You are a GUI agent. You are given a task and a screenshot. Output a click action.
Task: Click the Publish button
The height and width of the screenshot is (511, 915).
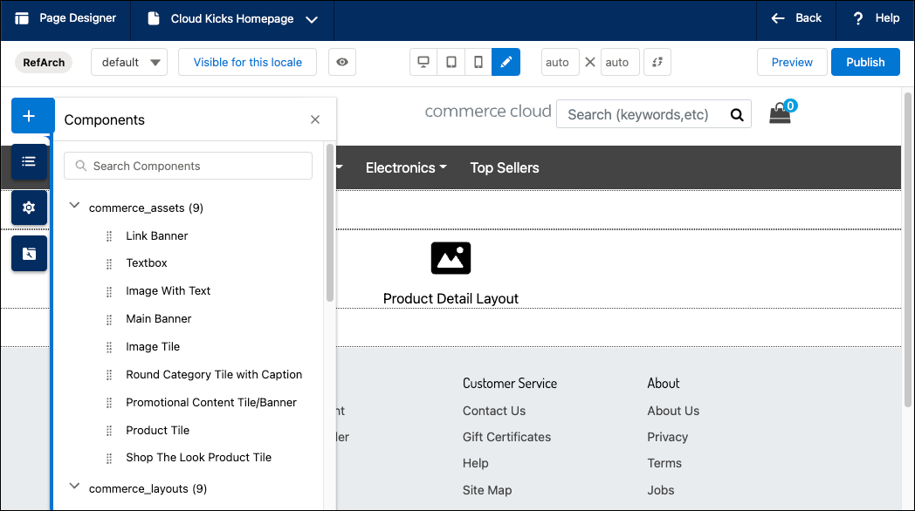click(865, 62)
